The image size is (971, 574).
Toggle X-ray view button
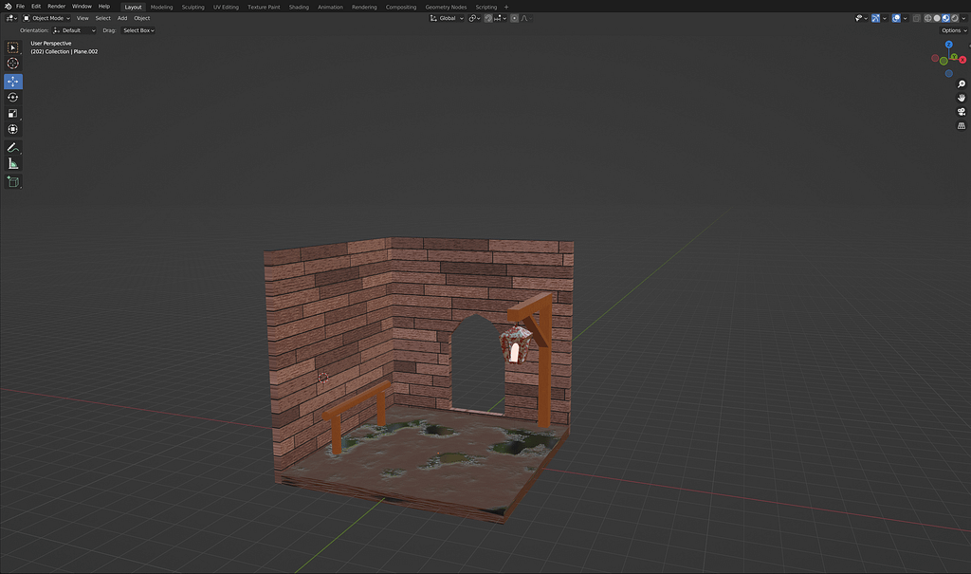pos(916,18)
